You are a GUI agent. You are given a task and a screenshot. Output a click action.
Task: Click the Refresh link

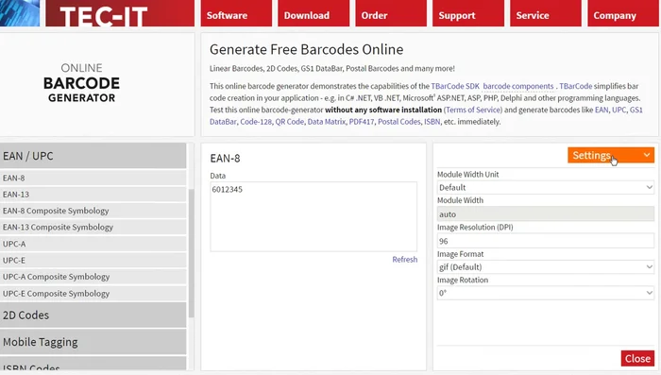[x=405, y=260]
